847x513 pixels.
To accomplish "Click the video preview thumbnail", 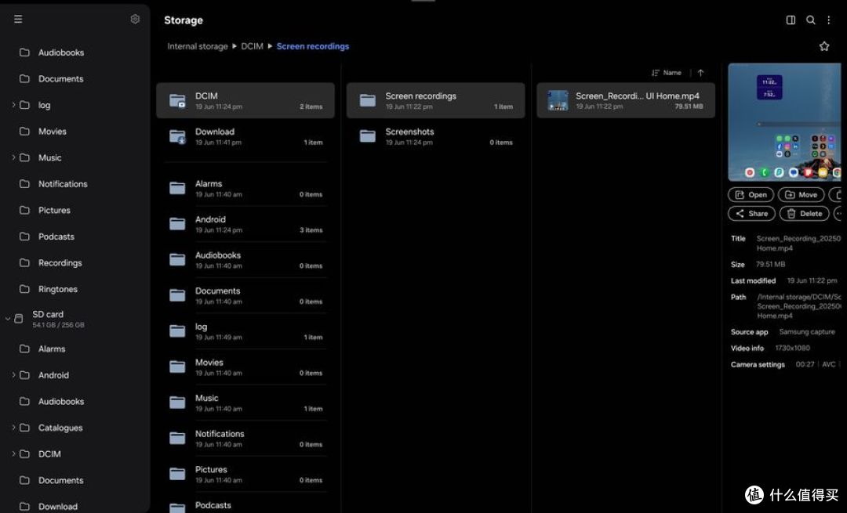I will pos(784,122).
